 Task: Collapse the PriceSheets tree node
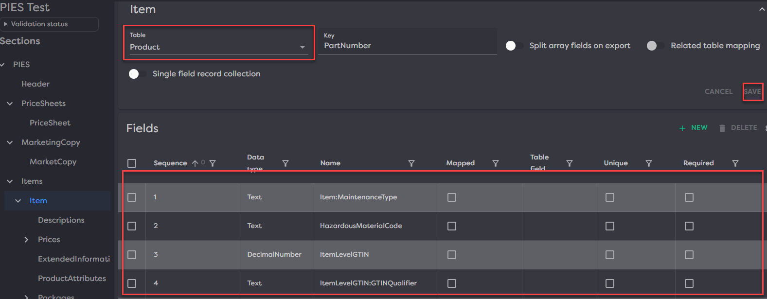pyautogui.click(x=10, y=104)
